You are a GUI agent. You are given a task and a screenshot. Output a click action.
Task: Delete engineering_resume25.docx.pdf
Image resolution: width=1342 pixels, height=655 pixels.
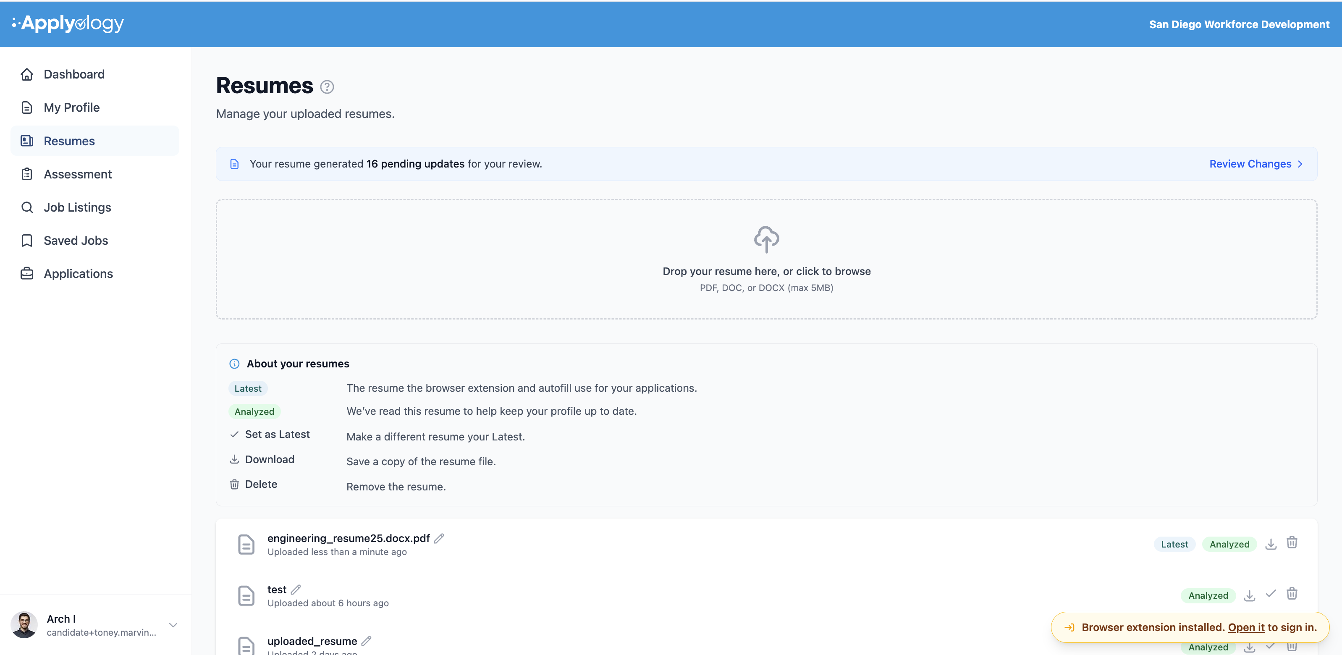click(x=1292, y=542)
